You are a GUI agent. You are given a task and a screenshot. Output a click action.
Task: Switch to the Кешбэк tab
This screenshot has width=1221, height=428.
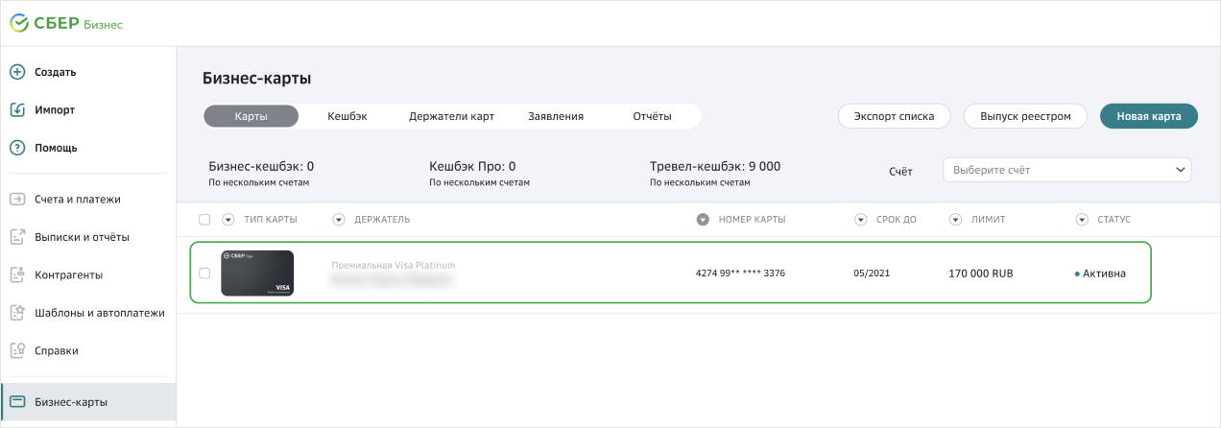click(x=347, y=116)
